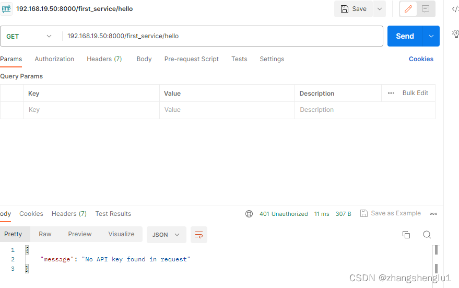Open the JSON format dropdown
The image size is (459, 288).
point(166,235)
